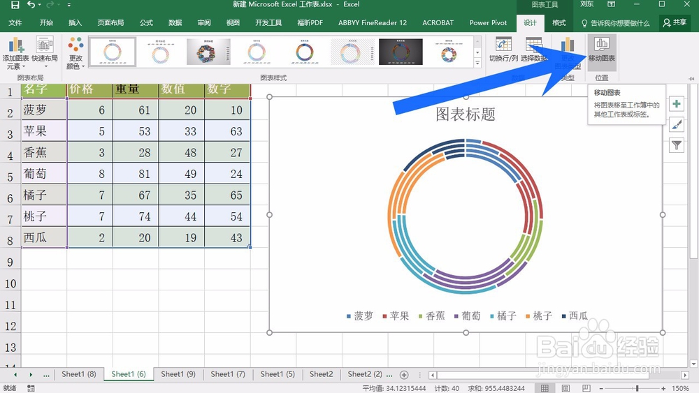Switch to the 页面布局 ribbon tab
This screenshot has width=699, height=393.
tap(110, 23)
